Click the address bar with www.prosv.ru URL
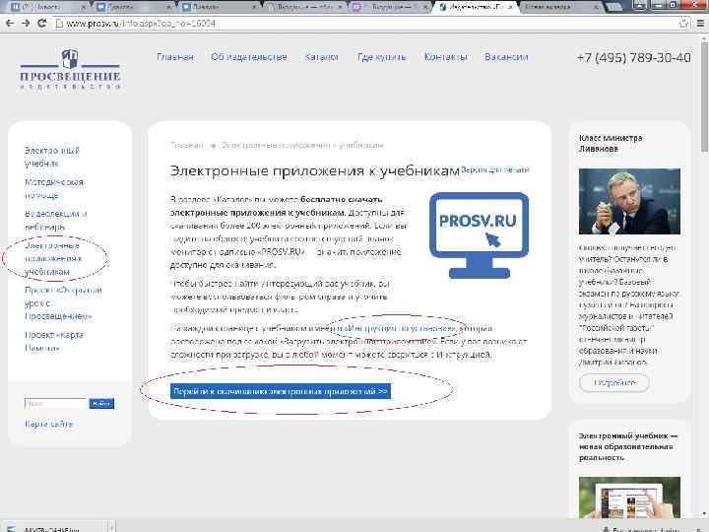Screen dimensions: 709x532 point(366,23)
